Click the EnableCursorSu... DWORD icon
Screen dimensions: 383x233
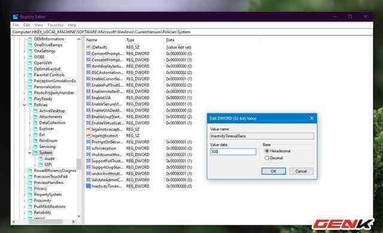coord(89,79)
